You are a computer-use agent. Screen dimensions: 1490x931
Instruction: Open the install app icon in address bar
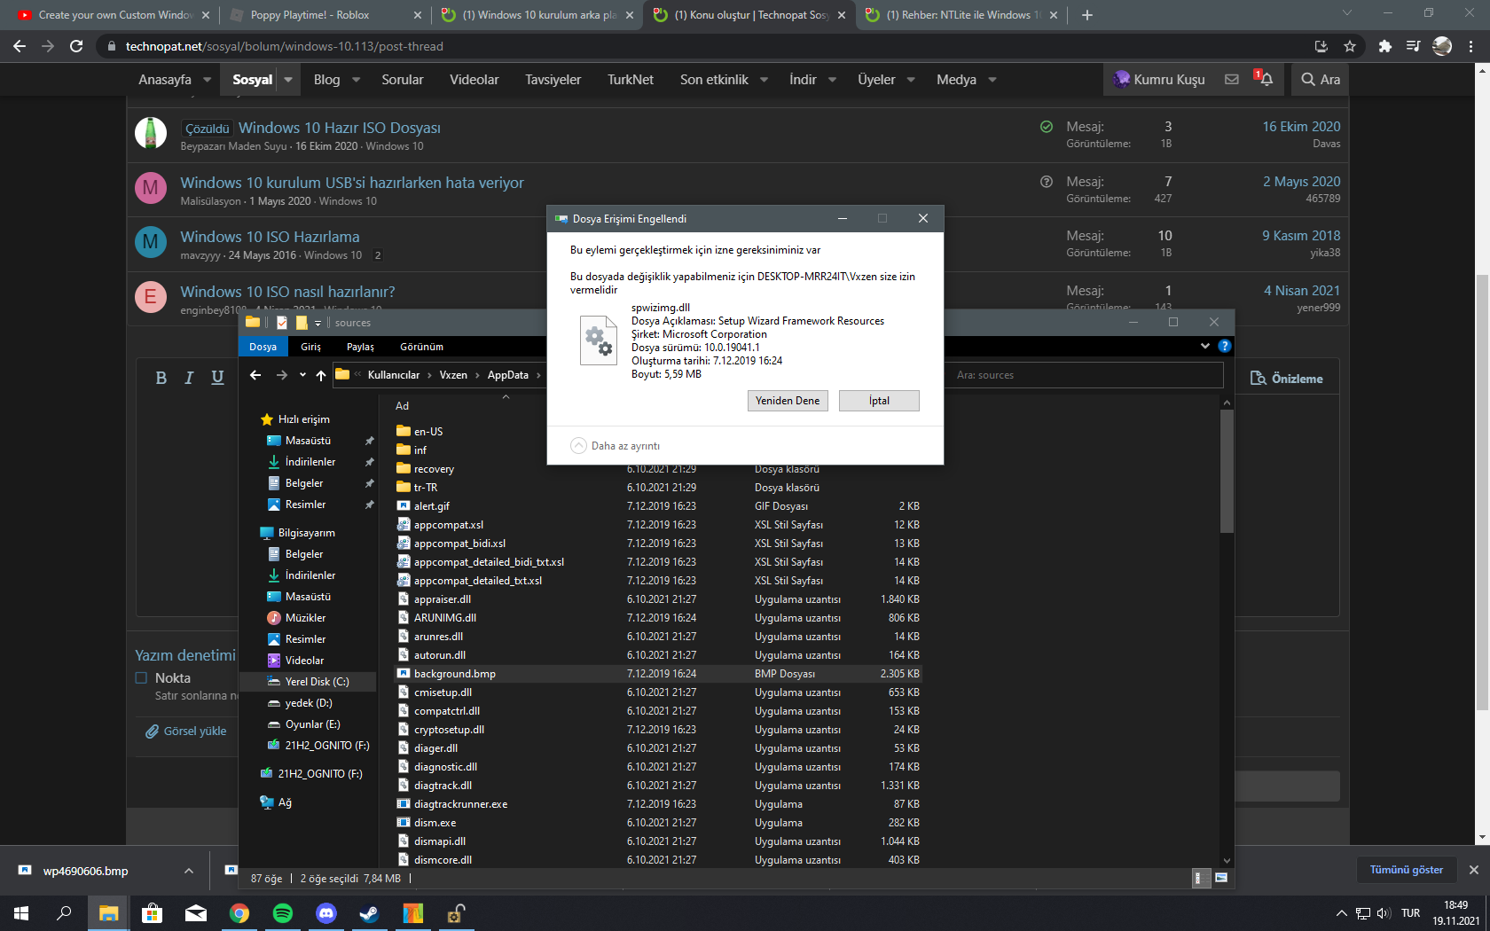tap(1321, 46)
